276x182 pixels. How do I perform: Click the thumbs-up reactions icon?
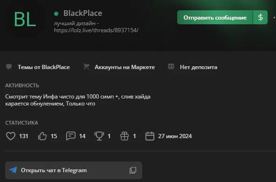pyautogui.click(x=42, y=136)
